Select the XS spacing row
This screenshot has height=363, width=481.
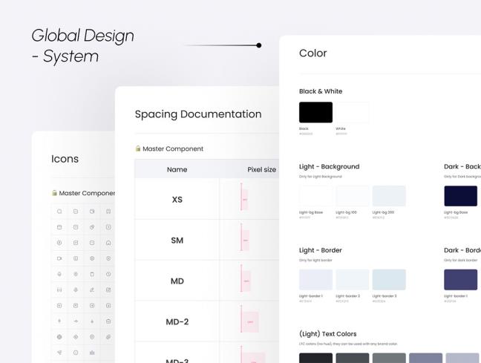click(x=177, y=200)
